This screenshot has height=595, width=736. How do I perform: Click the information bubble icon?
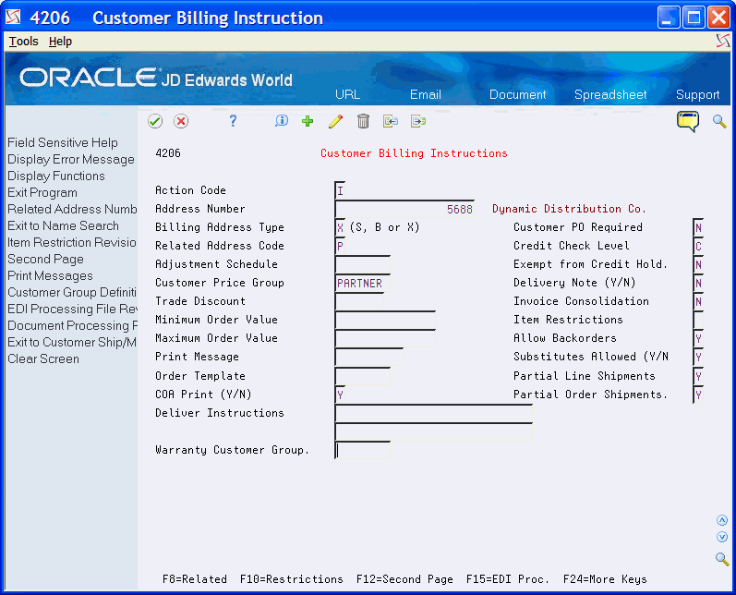[281, 121]
